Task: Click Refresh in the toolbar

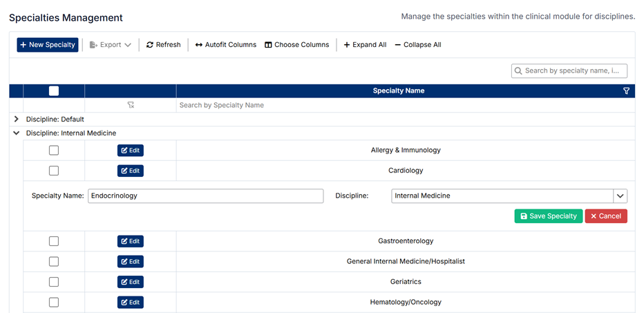Action: point(163,45)
